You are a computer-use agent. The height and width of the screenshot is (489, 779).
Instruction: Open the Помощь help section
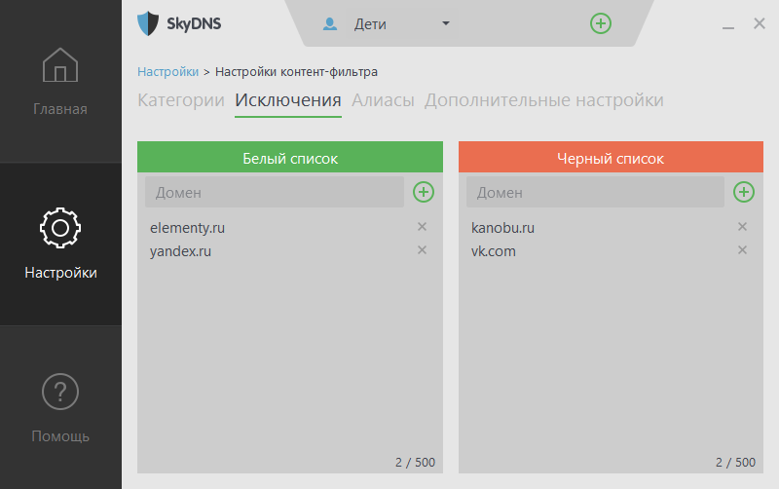point(60,407)
